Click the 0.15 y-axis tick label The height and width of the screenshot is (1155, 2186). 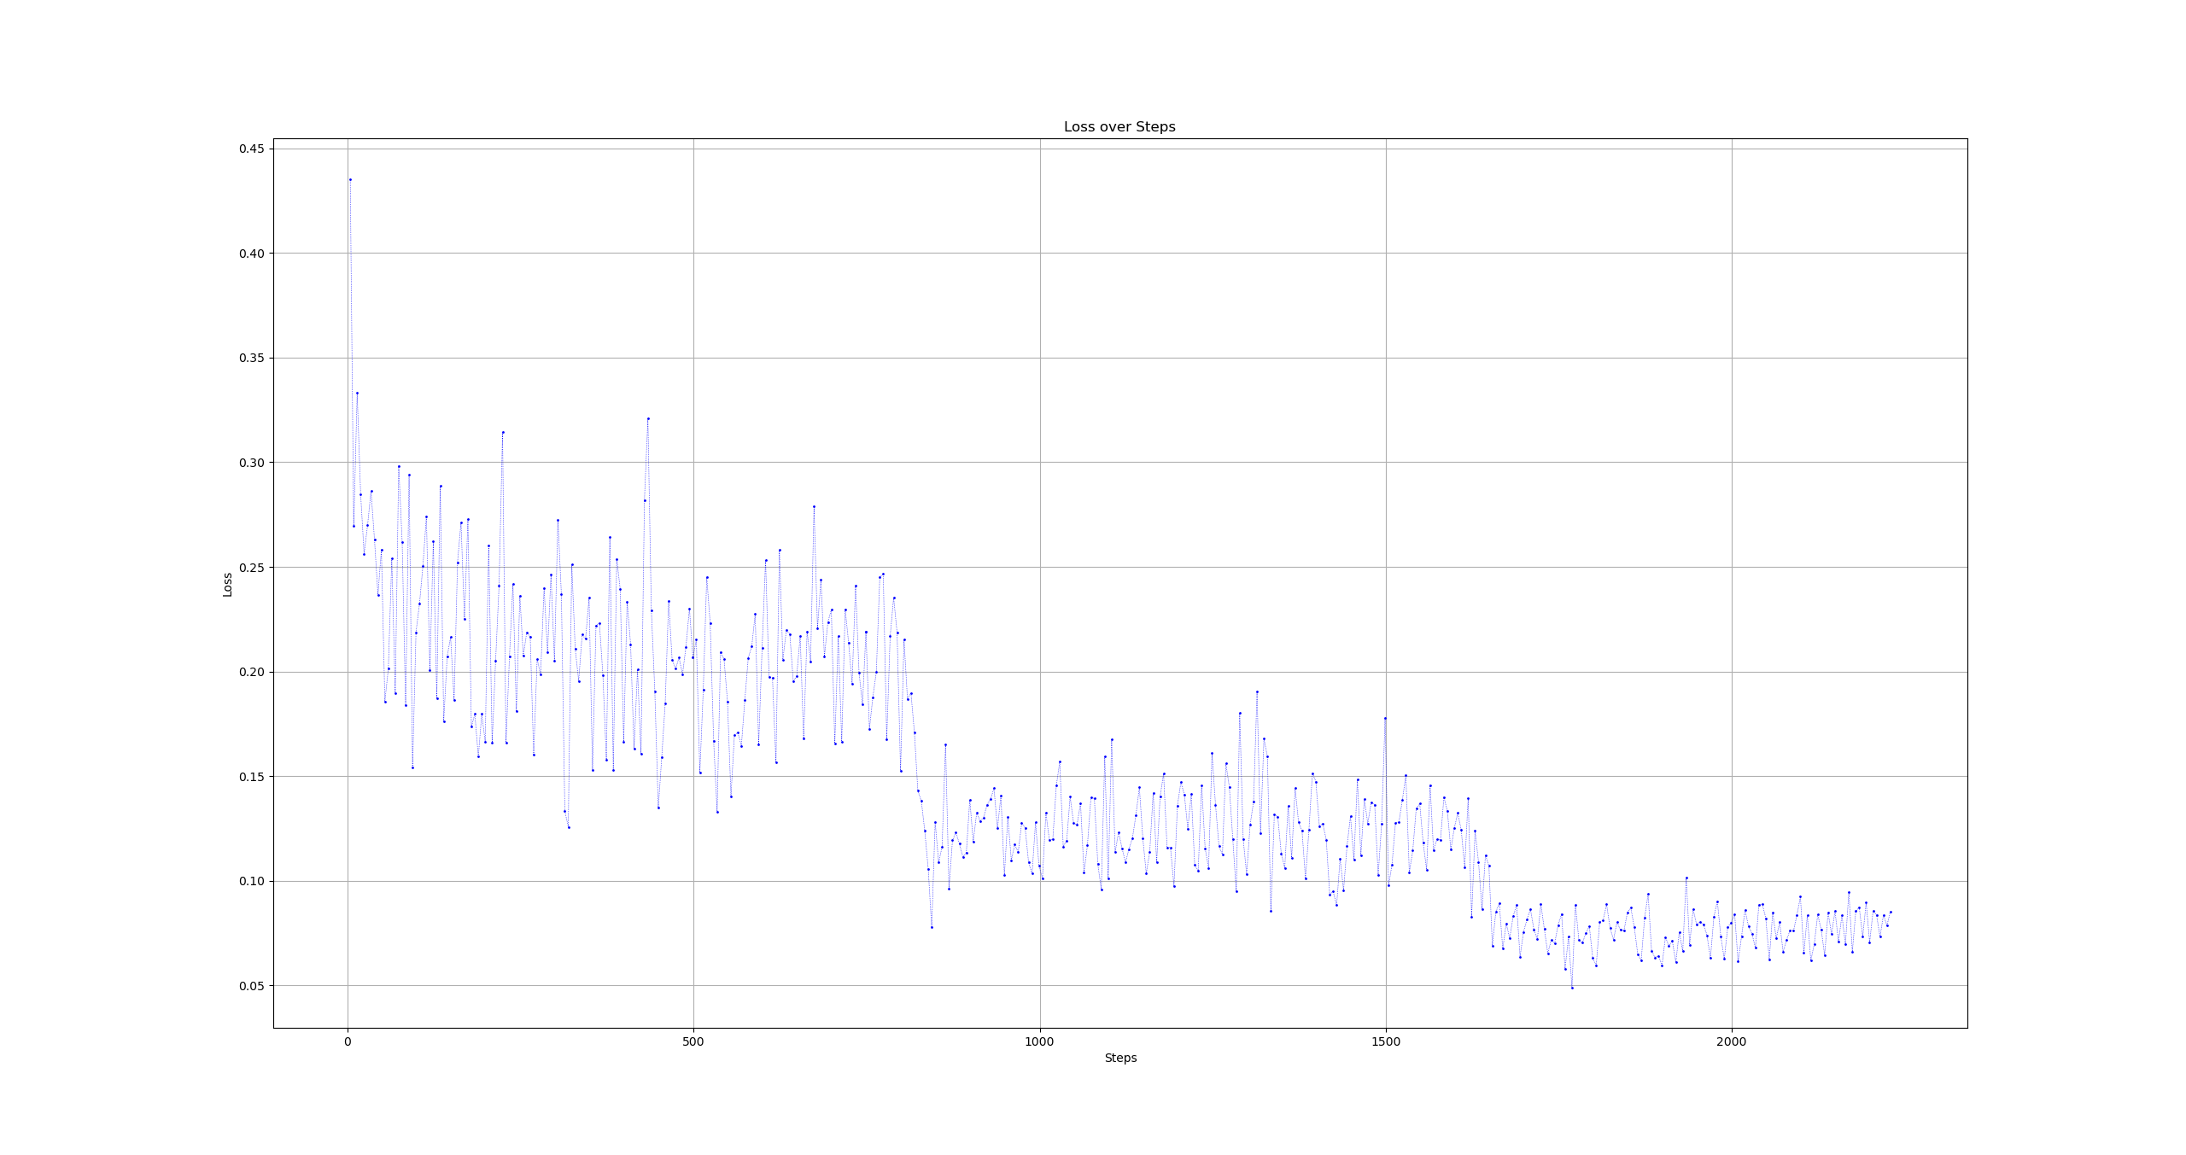251,777
